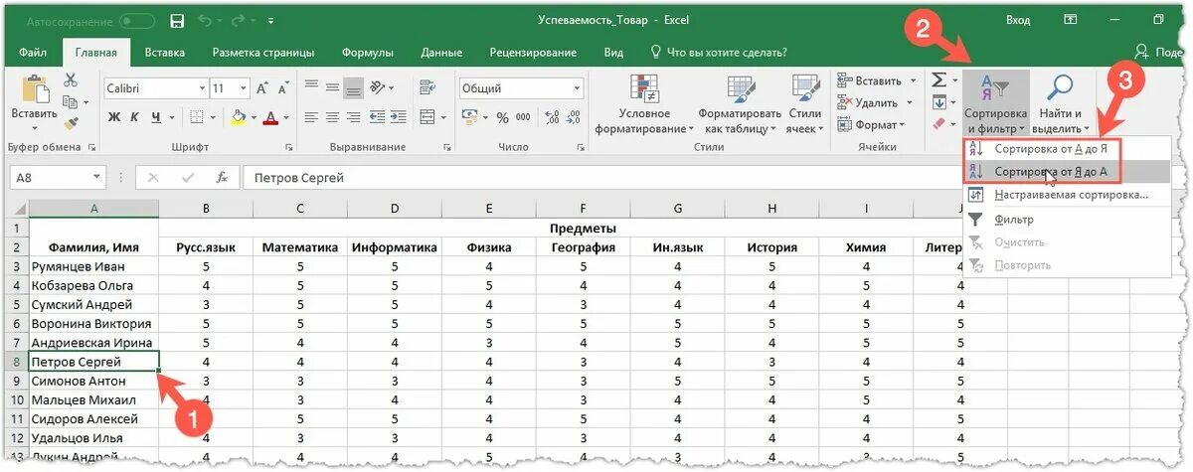Screen dimensions: 1193x472
Task: Click the AutoSum sigma icon
Action: (937, 79)
